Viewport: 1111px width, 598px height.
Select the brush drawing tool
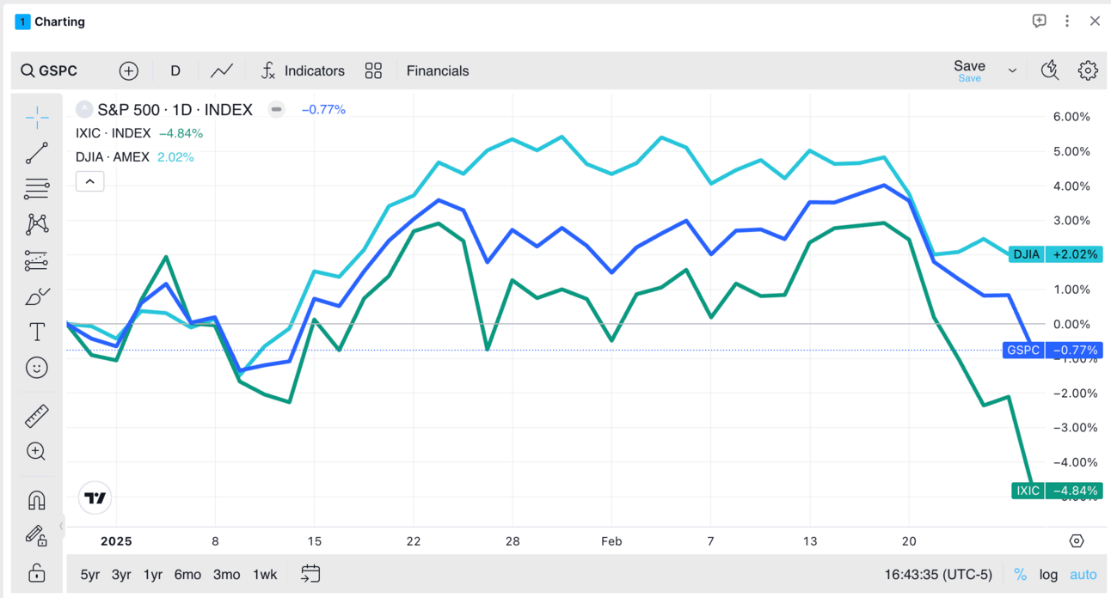click(x=37, y=296)
